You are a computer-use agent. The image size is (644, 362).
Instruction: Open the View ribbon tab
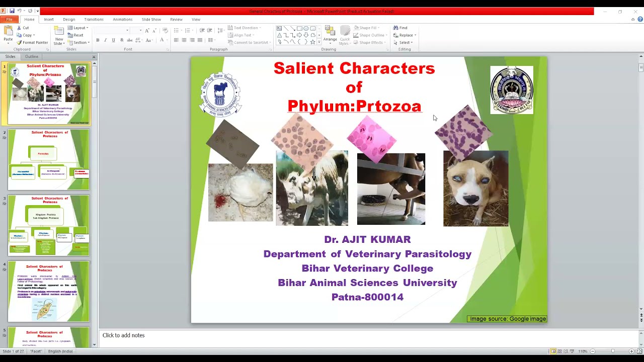(x=196, y=19)
